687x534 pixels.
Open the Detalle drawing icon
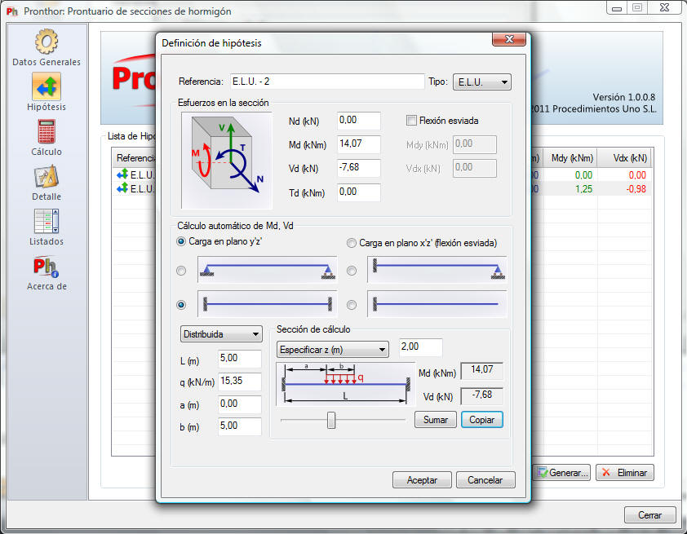(47, 176)
